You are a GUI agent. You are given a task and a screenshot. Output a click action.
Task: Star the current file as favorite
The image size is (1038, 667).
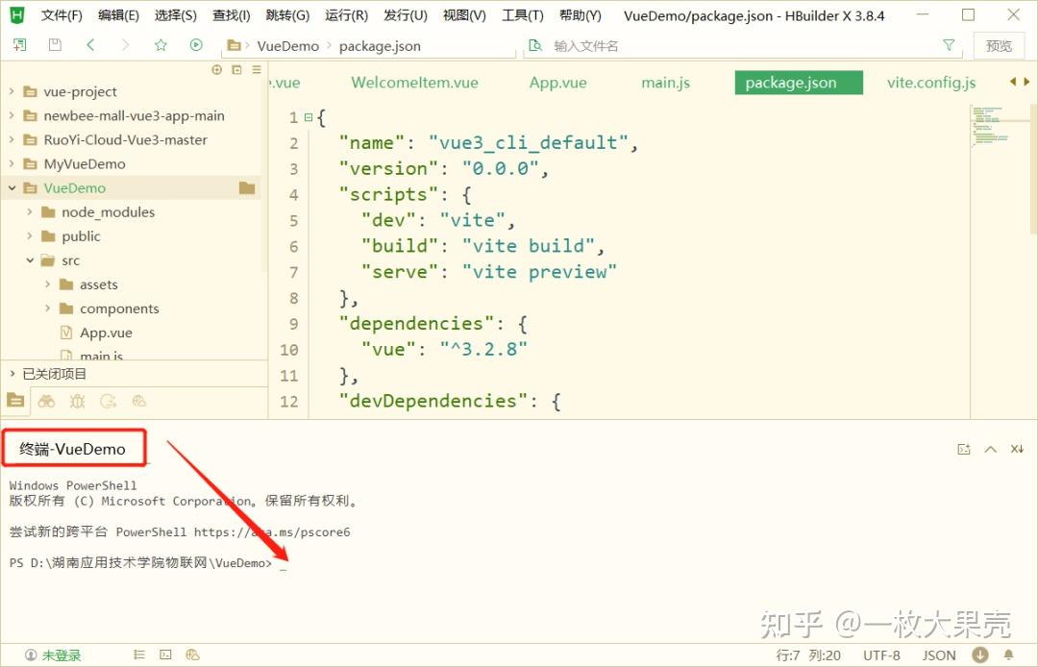tap(160, 44)
